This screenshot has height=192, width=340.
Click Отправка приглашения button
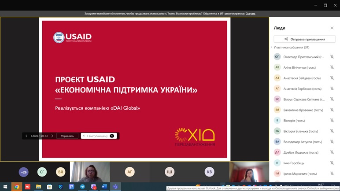[304, 39]
